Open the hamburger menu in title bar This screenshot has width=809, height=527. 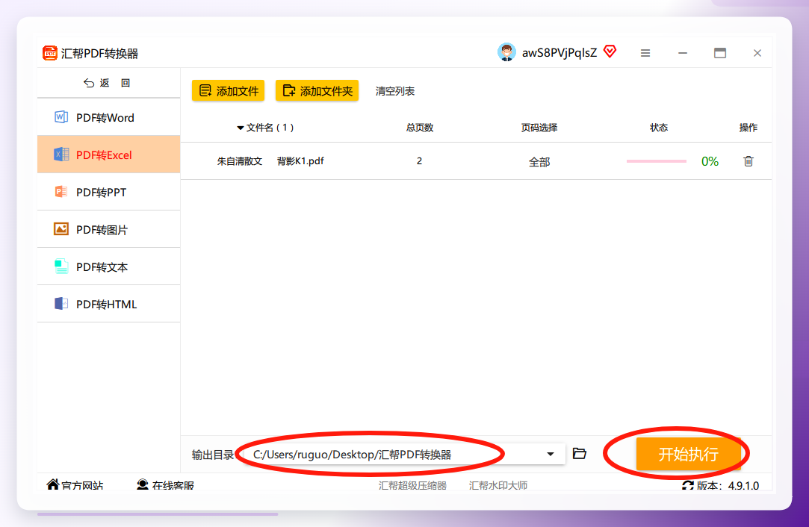coord(645,53)
